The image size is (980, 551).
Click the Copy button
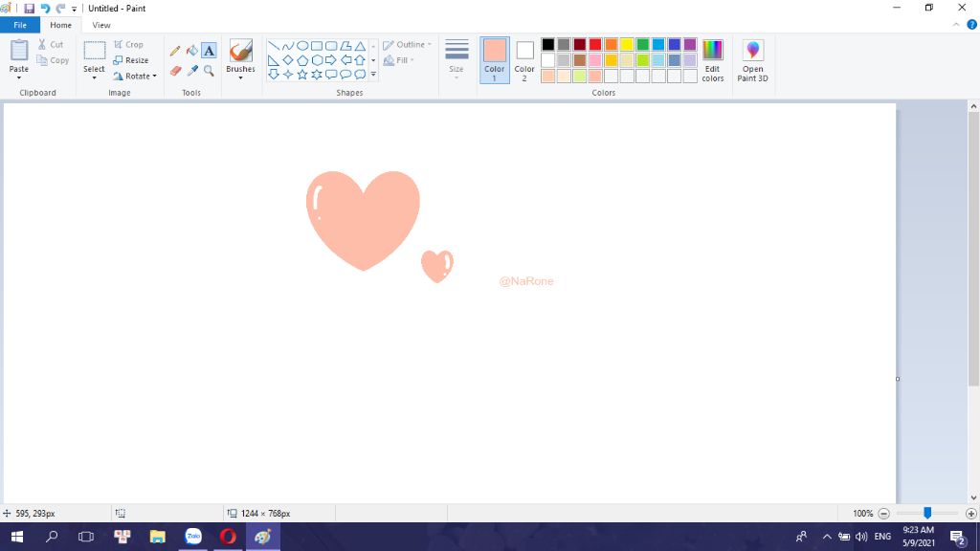click(53, 60)
